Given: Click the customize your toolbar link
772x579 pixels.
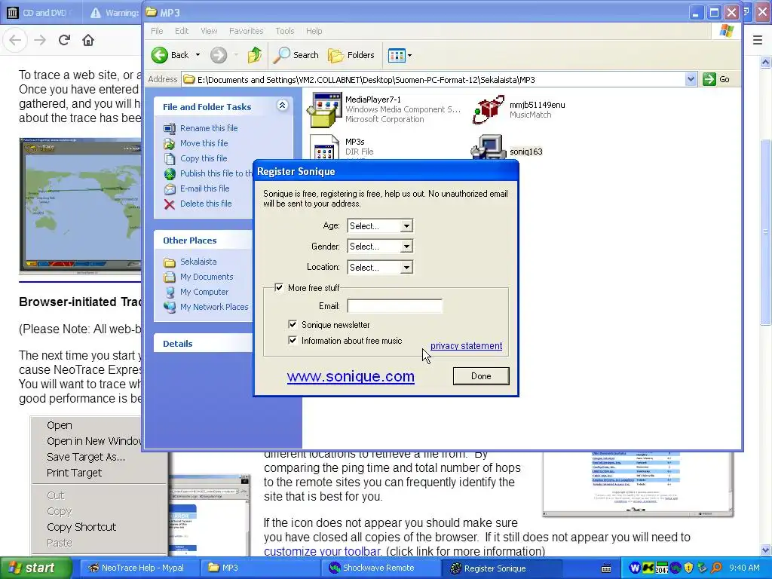Looking at the screenshot, I should tap(323, 551).
